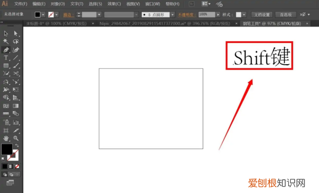Open the 文件(F) menu
This screenshot has width=319, height=193.
21,4
